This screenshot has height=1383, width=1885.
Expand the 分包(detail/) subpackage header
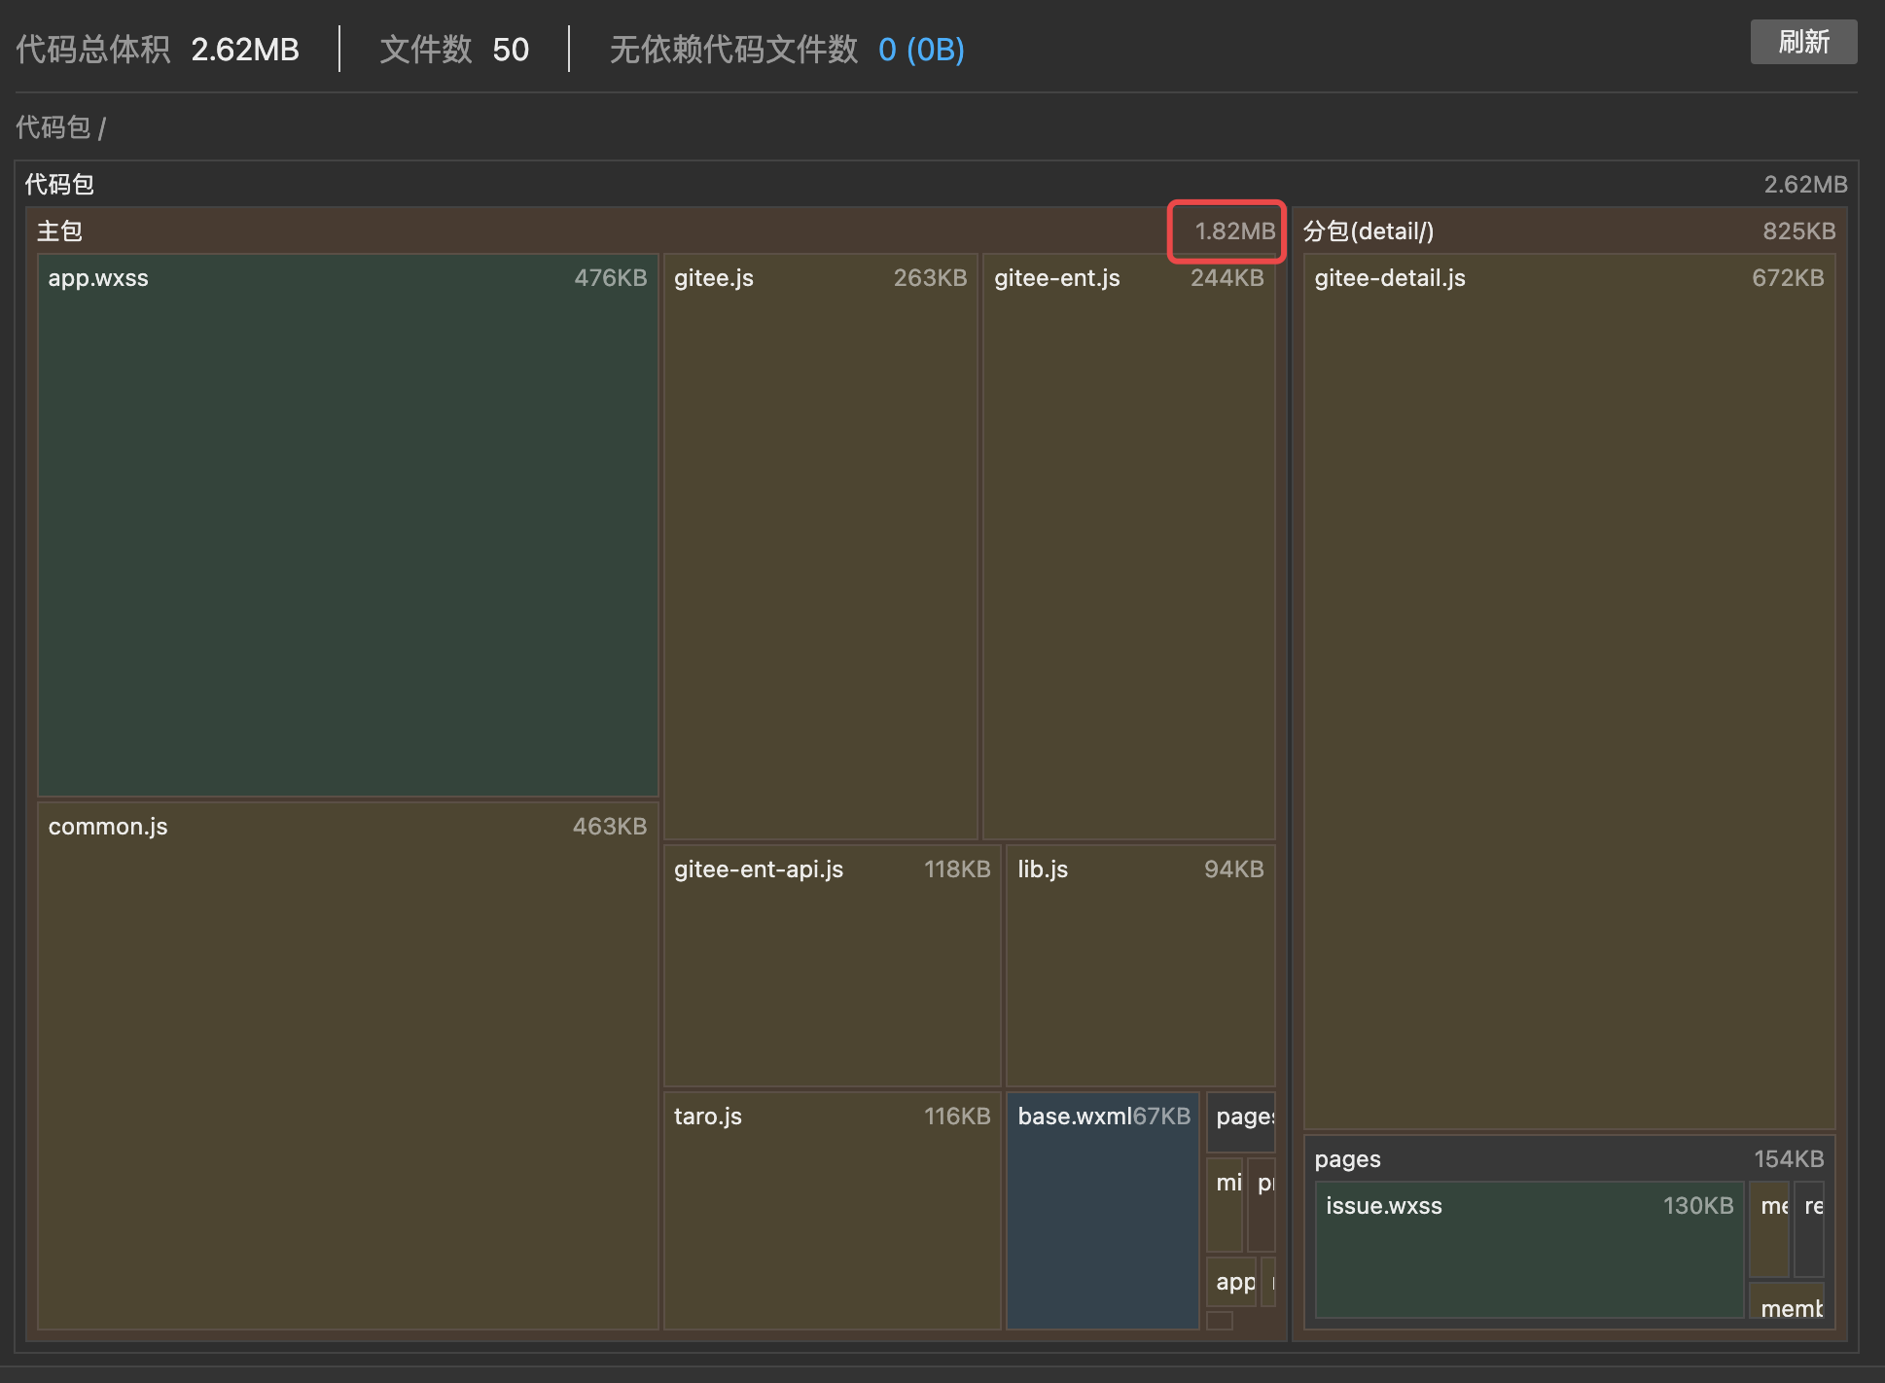point(1369,231)
